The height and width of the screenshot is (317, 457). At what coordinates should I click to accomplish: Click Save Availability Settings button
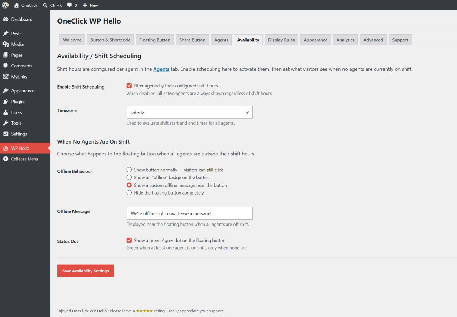click(x=86, y=271)
